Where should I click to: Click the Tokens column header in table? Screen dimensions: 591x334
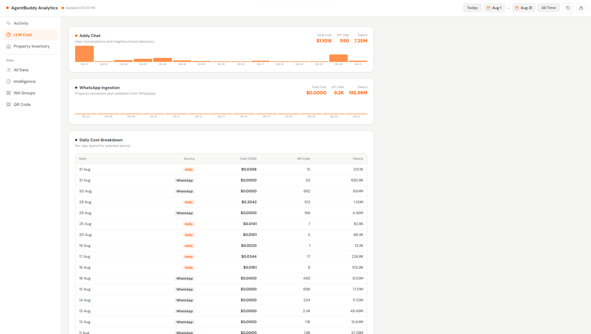click(x=358, y=159)
